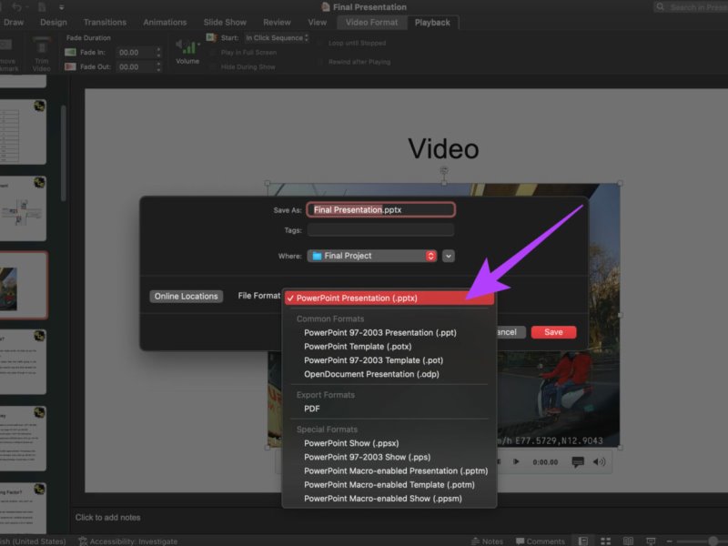The image size is (728, 546).
Task: Open Online Locations
Action: [x=186, y=297]
